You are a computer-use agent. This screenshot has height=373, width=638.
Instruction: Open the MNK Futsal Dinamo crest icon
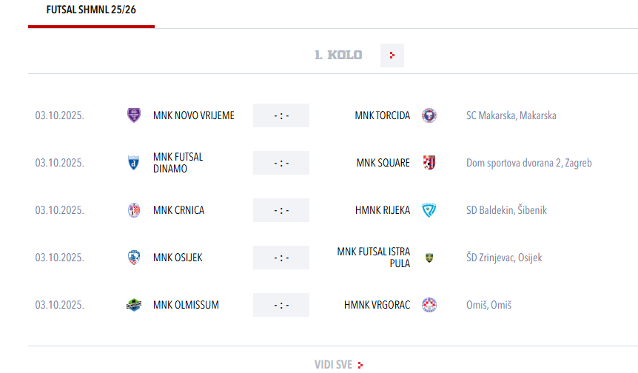click(134, 163)
